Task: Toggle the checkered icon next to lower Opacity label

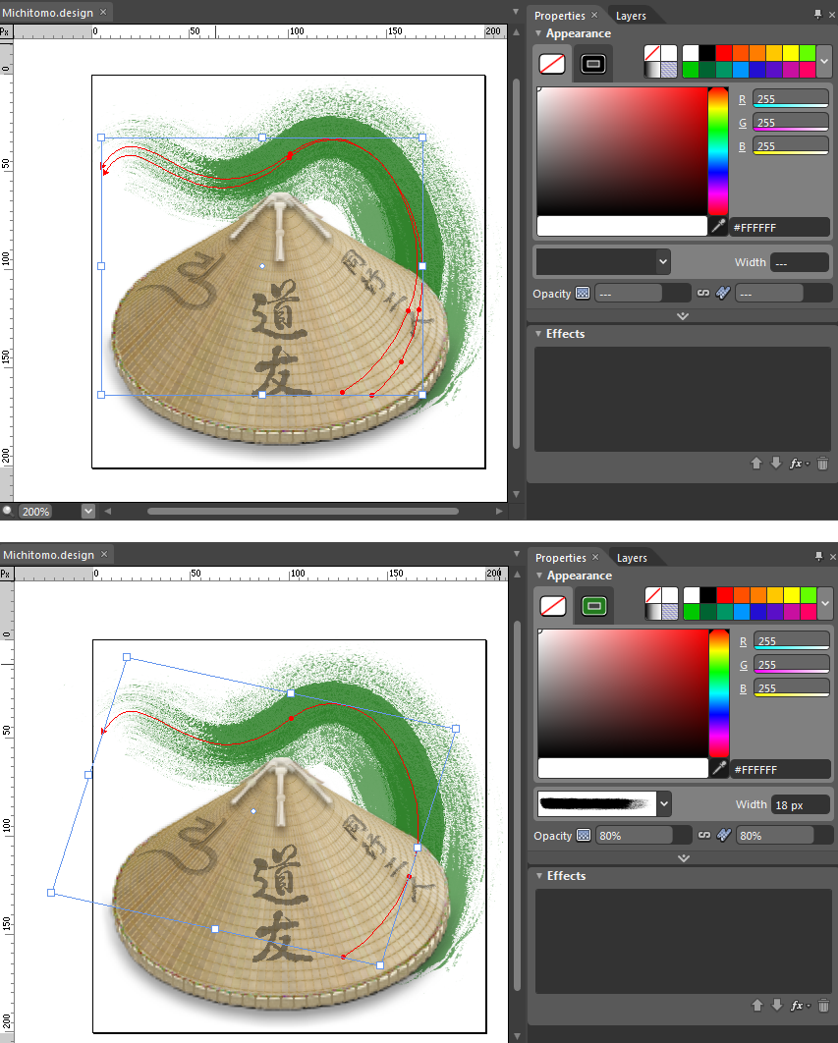Action: [x=584, y=836]
